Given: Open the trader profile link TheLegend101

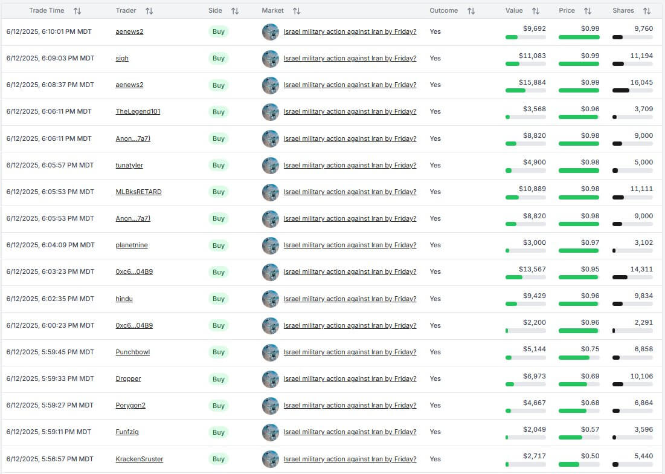Looking at the screenshot, I should 135,111.
